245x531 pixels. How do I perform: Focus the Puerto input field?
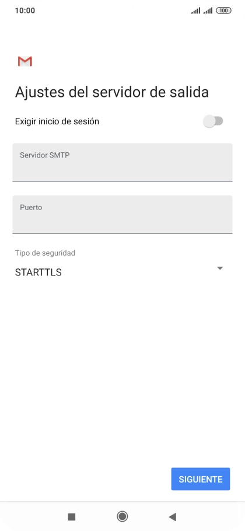123,214
